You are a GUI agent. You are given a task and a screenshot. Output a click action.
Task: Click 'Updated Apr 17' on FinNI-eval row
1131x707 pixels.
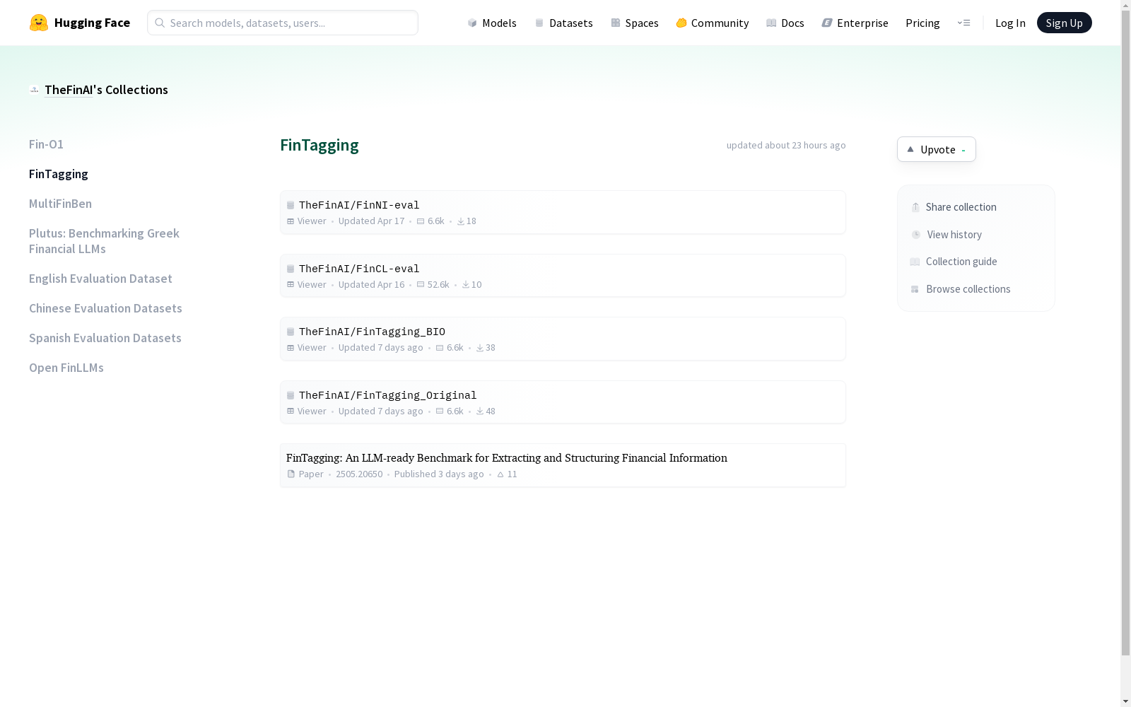pos(371,221)
